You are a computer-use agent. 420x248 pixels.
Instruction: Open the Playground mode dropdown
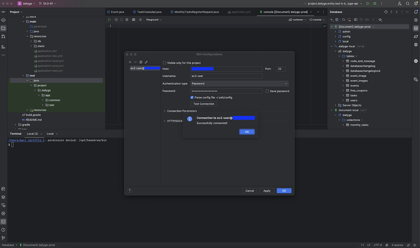point(154,20)
